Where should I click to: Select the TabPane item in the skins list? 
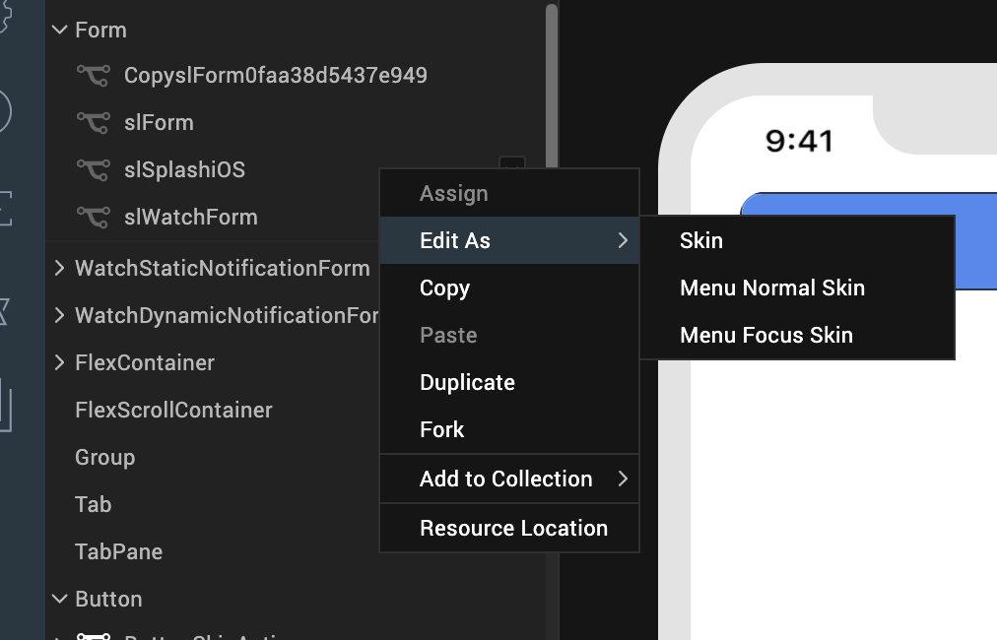click(x=118, y=552)
